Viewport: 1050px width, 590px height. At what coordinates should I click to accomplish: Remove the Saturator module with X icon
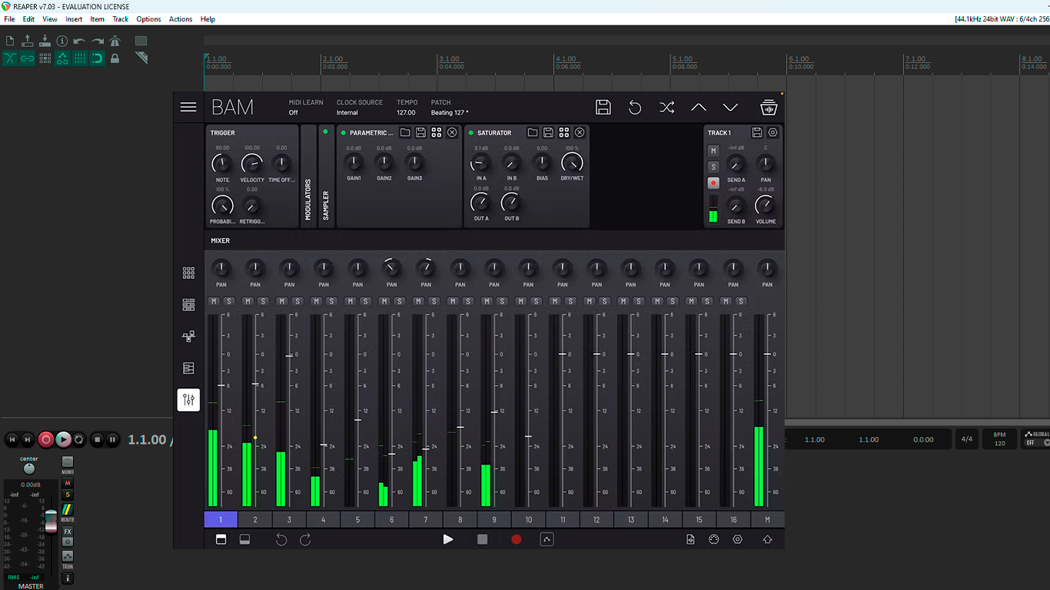(x=580, y=133)
